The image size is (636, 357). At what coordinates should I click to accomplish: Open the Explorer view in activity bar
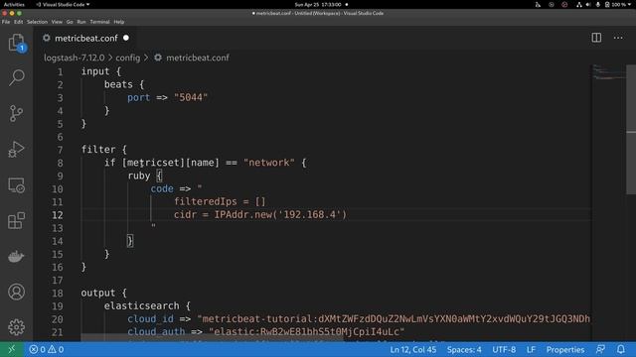[x=16, y=43]
